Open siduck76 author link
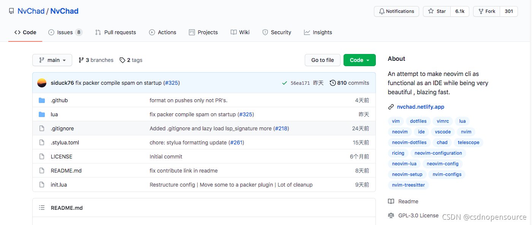Screen dimensions: 532x225 [x=62, y=83]
